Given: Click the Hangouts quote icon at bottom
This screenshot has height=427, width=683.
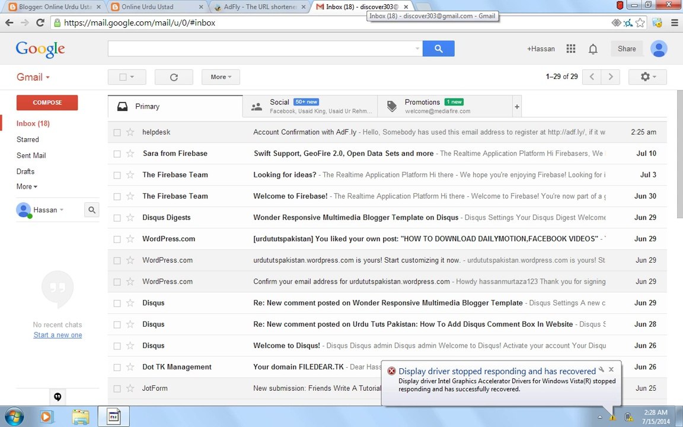Looking at the screenshot, I should pyautogui.click(x=58, y=397).
